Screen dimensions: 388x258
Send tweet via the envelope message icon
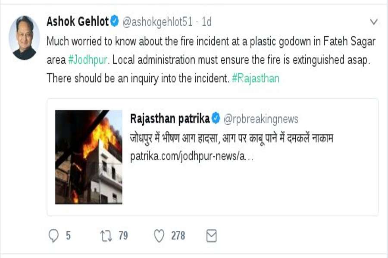[x=211, y=236]
